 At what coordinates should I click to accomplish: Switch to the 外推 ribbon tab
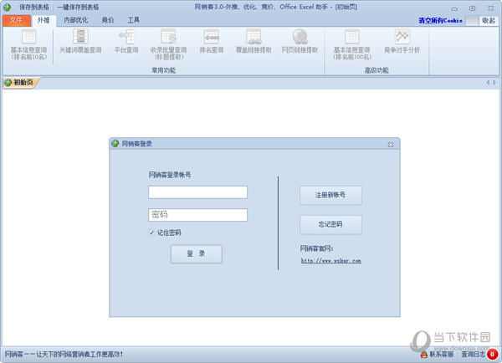tap(44, 20)
